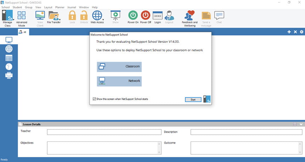The width and height of the screenshot is (305, 162).
Task: Select the All group tab
Action: coord(23,32)
